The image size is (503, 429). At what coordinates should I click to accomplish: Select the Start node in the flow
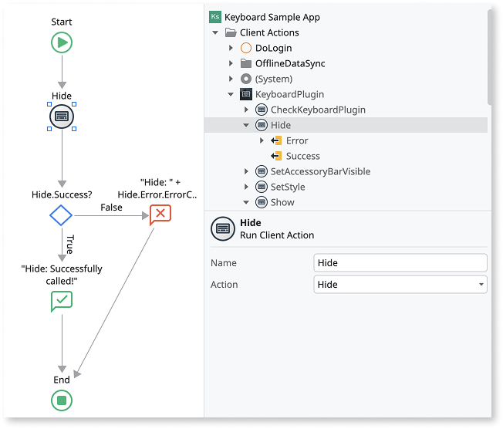click(62, 42)
